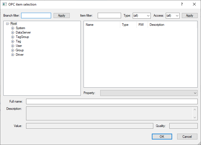The width and height of the screenshot is (201, 145).
Task: Click the Full name text field
Action: 112,101
